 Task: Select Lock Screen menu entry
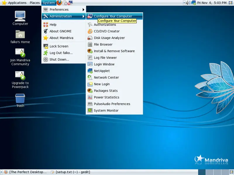point(64,46)
